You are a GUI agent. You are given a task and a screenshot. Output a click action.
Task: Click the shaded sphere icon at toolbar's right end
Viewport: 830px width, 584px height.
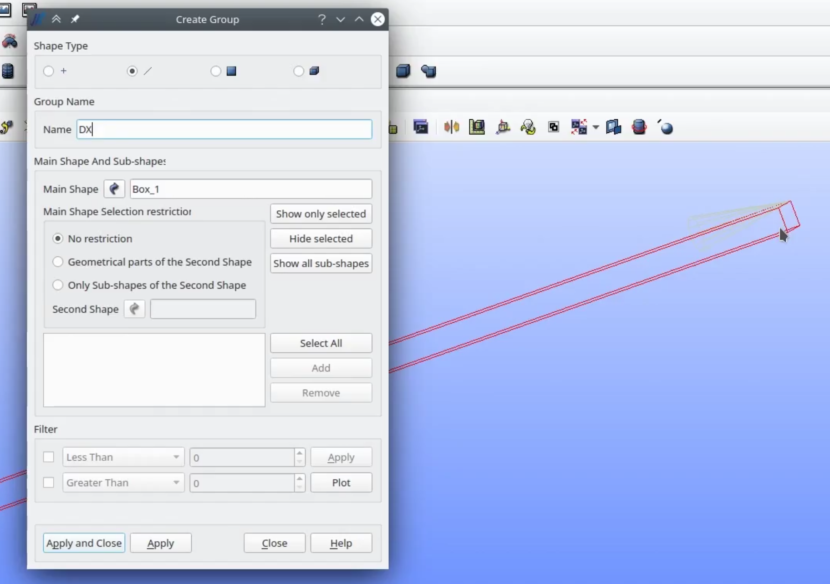[x=666, y=127]
